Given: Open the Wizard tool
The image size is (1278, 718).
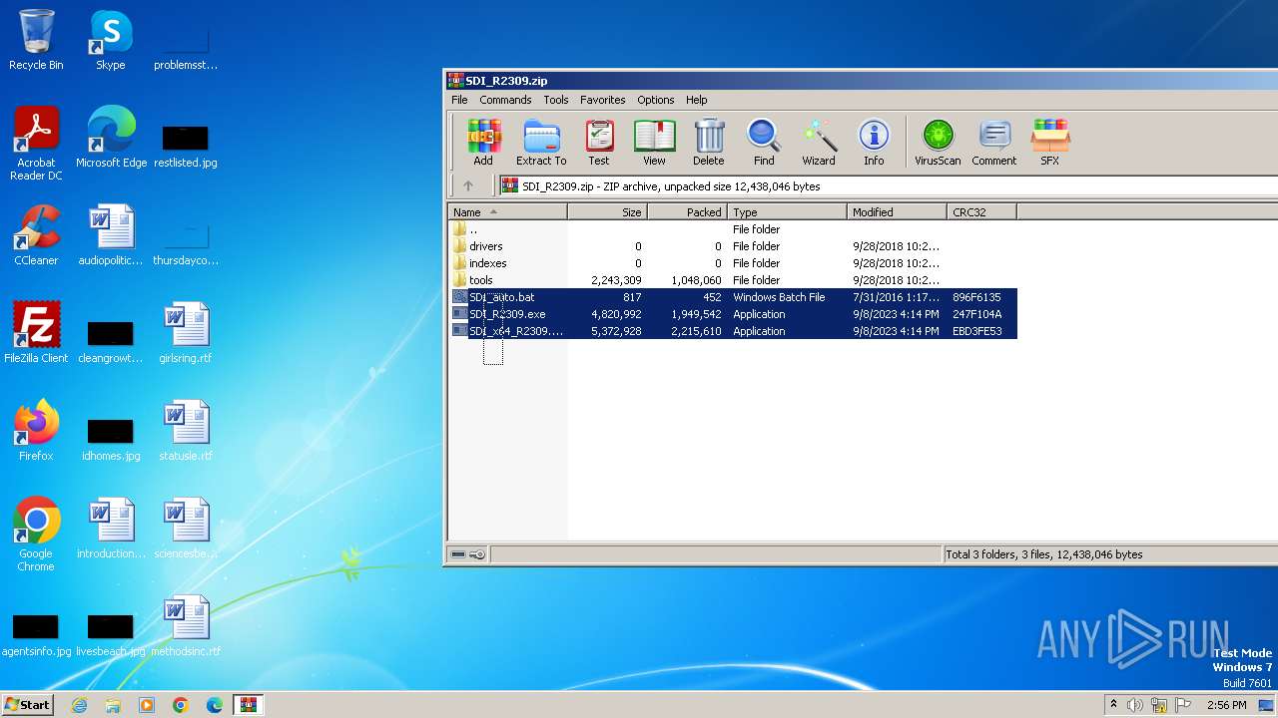Looking at the screenshot, I should [819, 142].
